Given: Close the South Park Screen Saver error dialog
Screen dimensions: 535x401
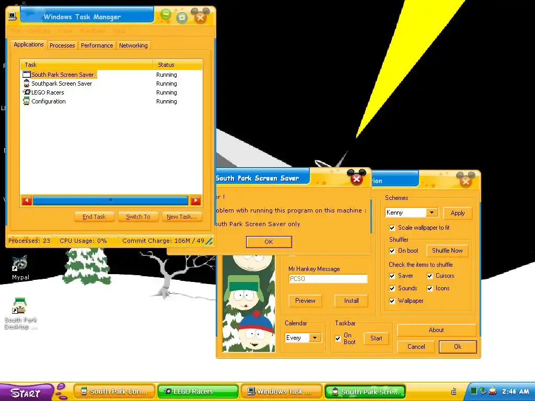Looking at the screenshot, I should coord(356,179).
